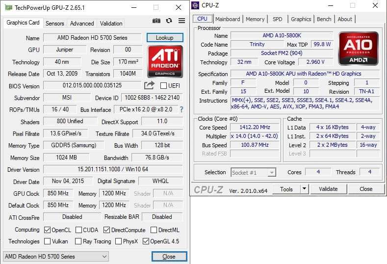The image size is (387, 264).
Task: Click the GPU-Z refresh icon
Action: pyautogui.click(x=169, y=21)
